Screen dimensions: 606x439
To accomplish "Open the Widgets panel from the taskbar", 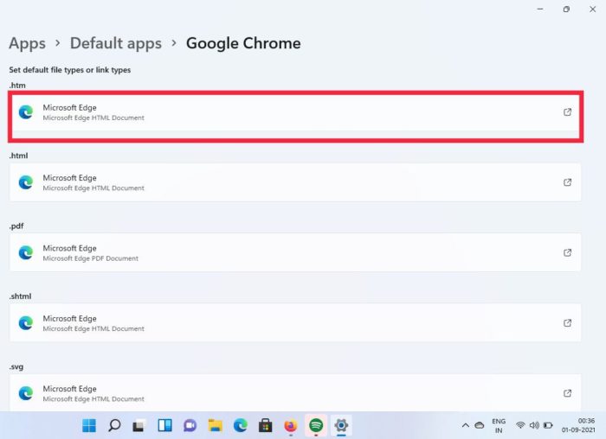I will pyautogui.click(x=165, y=425).
